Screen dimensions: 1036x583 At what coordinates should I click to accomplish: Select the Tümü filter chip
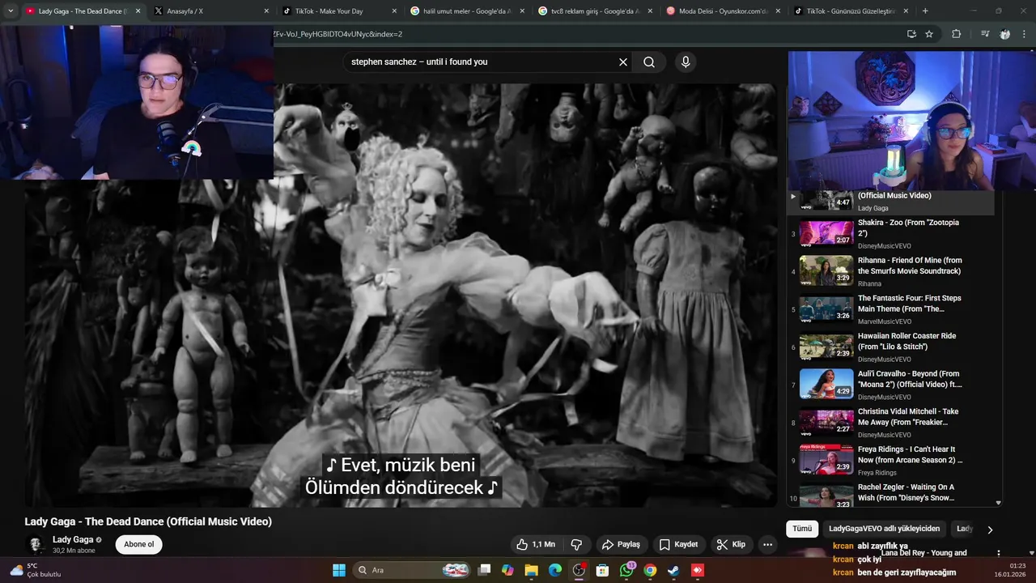tap(801, 529)
